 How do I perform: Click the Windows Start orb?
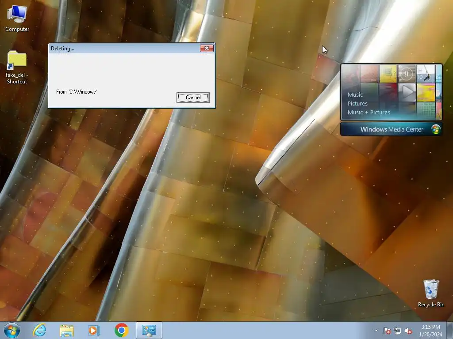point(12,330)
